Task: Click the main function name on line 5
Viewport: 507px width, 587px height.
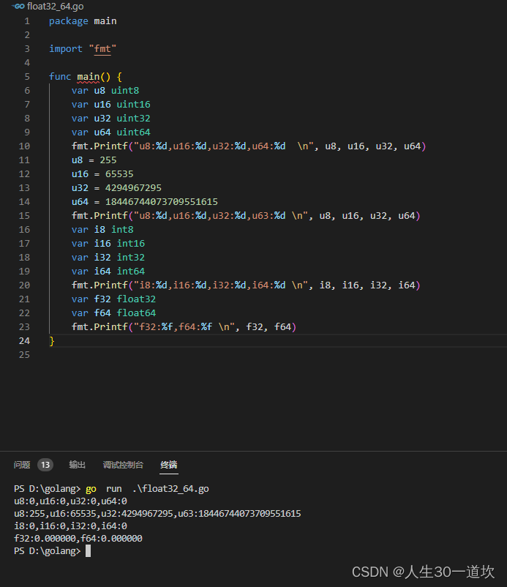Action: 89,76
